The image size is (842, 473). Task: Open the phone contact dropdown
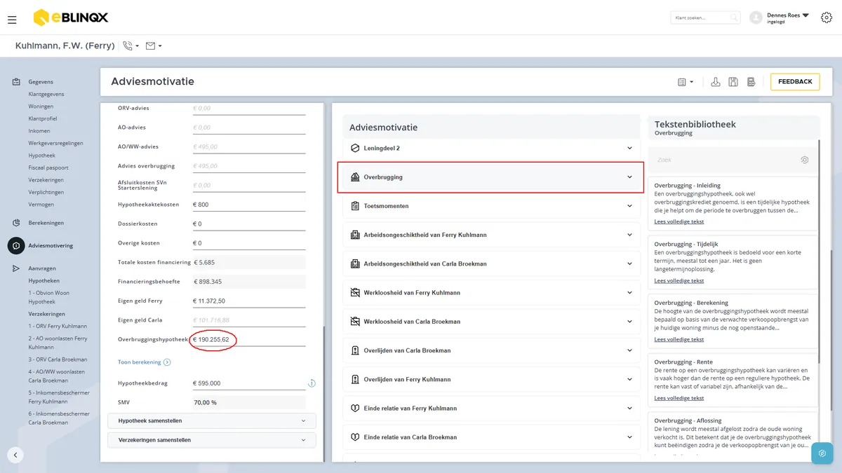[x=131, y=46]
